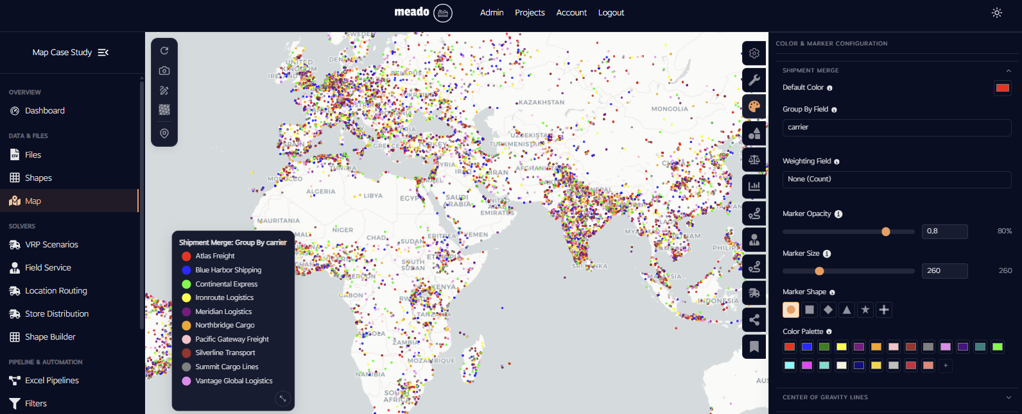1022x414 pixels.
Task: Open the Default Color red swatch
Action: (x=1002, y=88)
